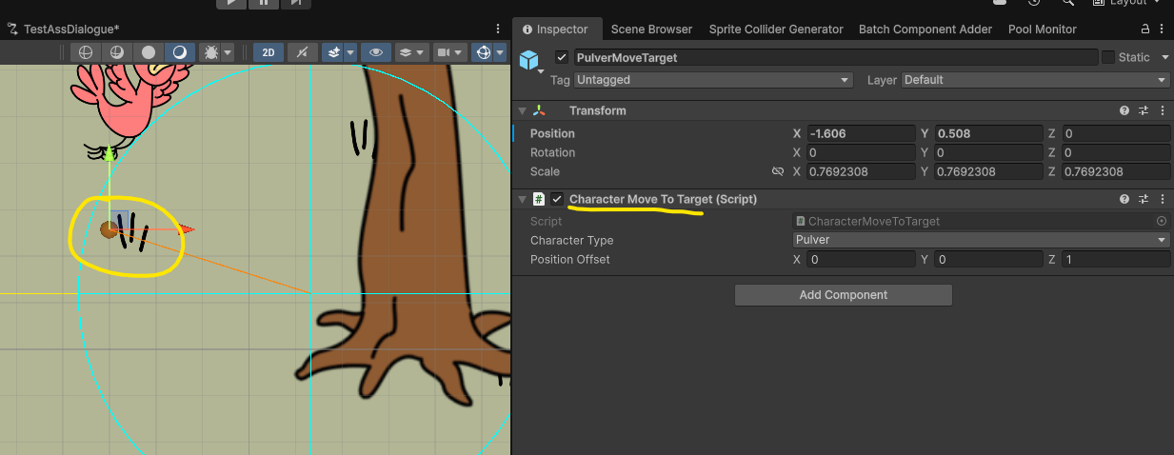Open Character Move To Target preset settings icon

point(1144,199)
